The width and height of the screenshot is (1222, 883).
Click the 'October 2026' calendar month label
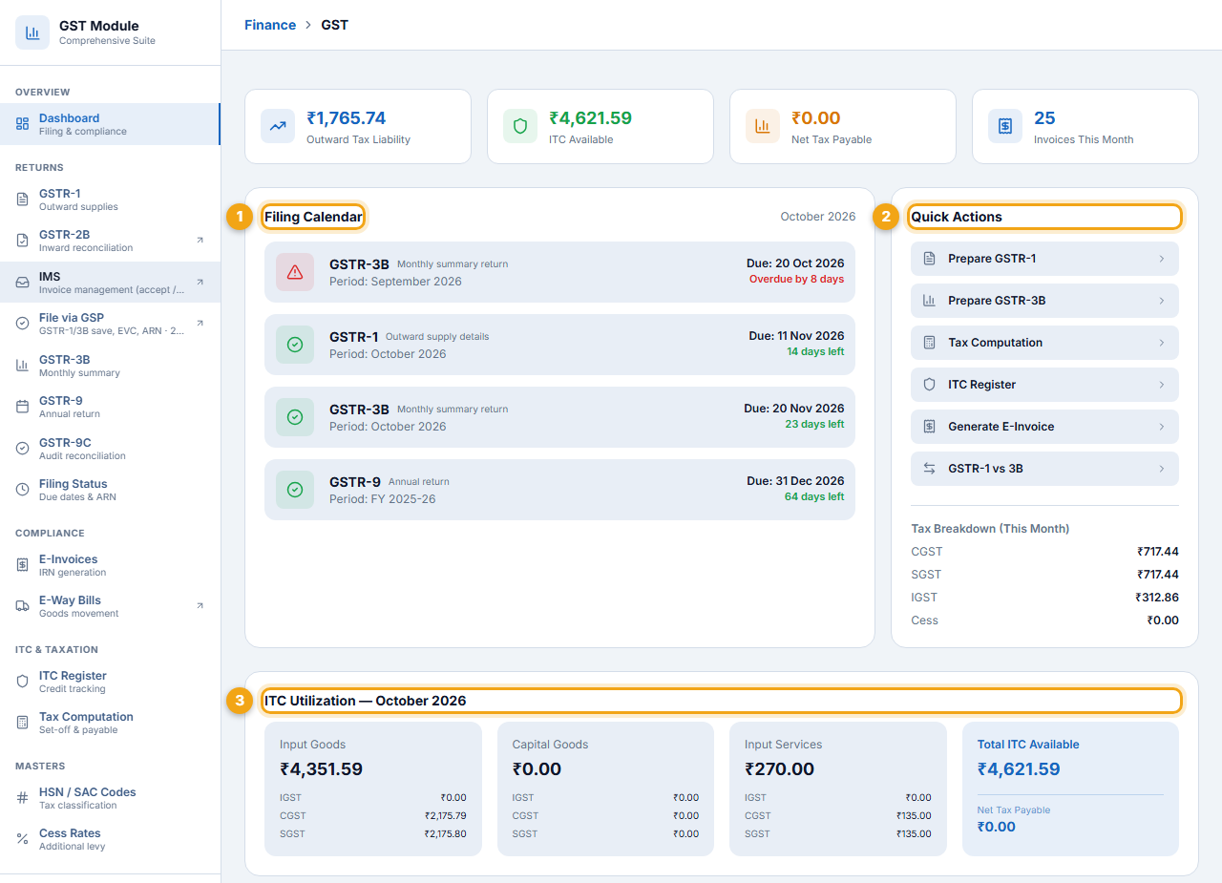(x=818, y=217)
